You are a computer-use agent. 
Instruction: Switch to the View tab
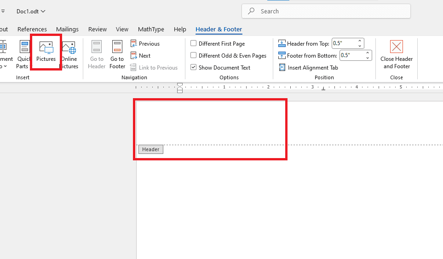click(x=122, y=29)
